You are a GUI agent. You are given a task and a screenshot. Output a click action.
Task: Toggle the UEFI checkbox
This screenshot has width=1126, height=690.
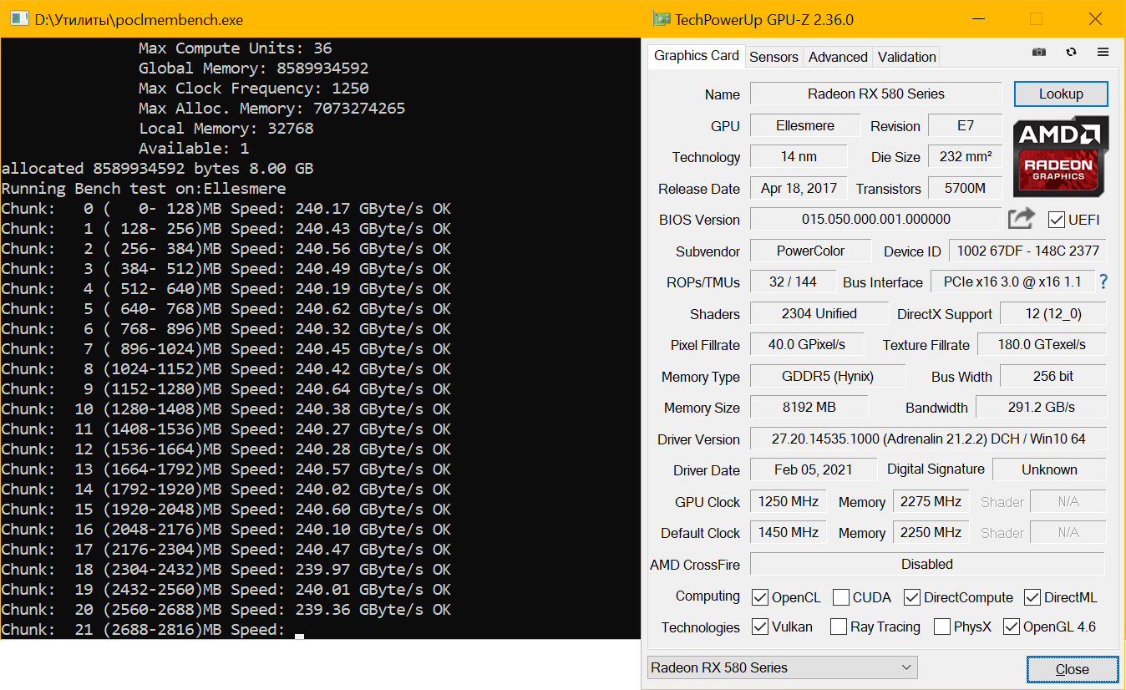tap(1057, 220)
